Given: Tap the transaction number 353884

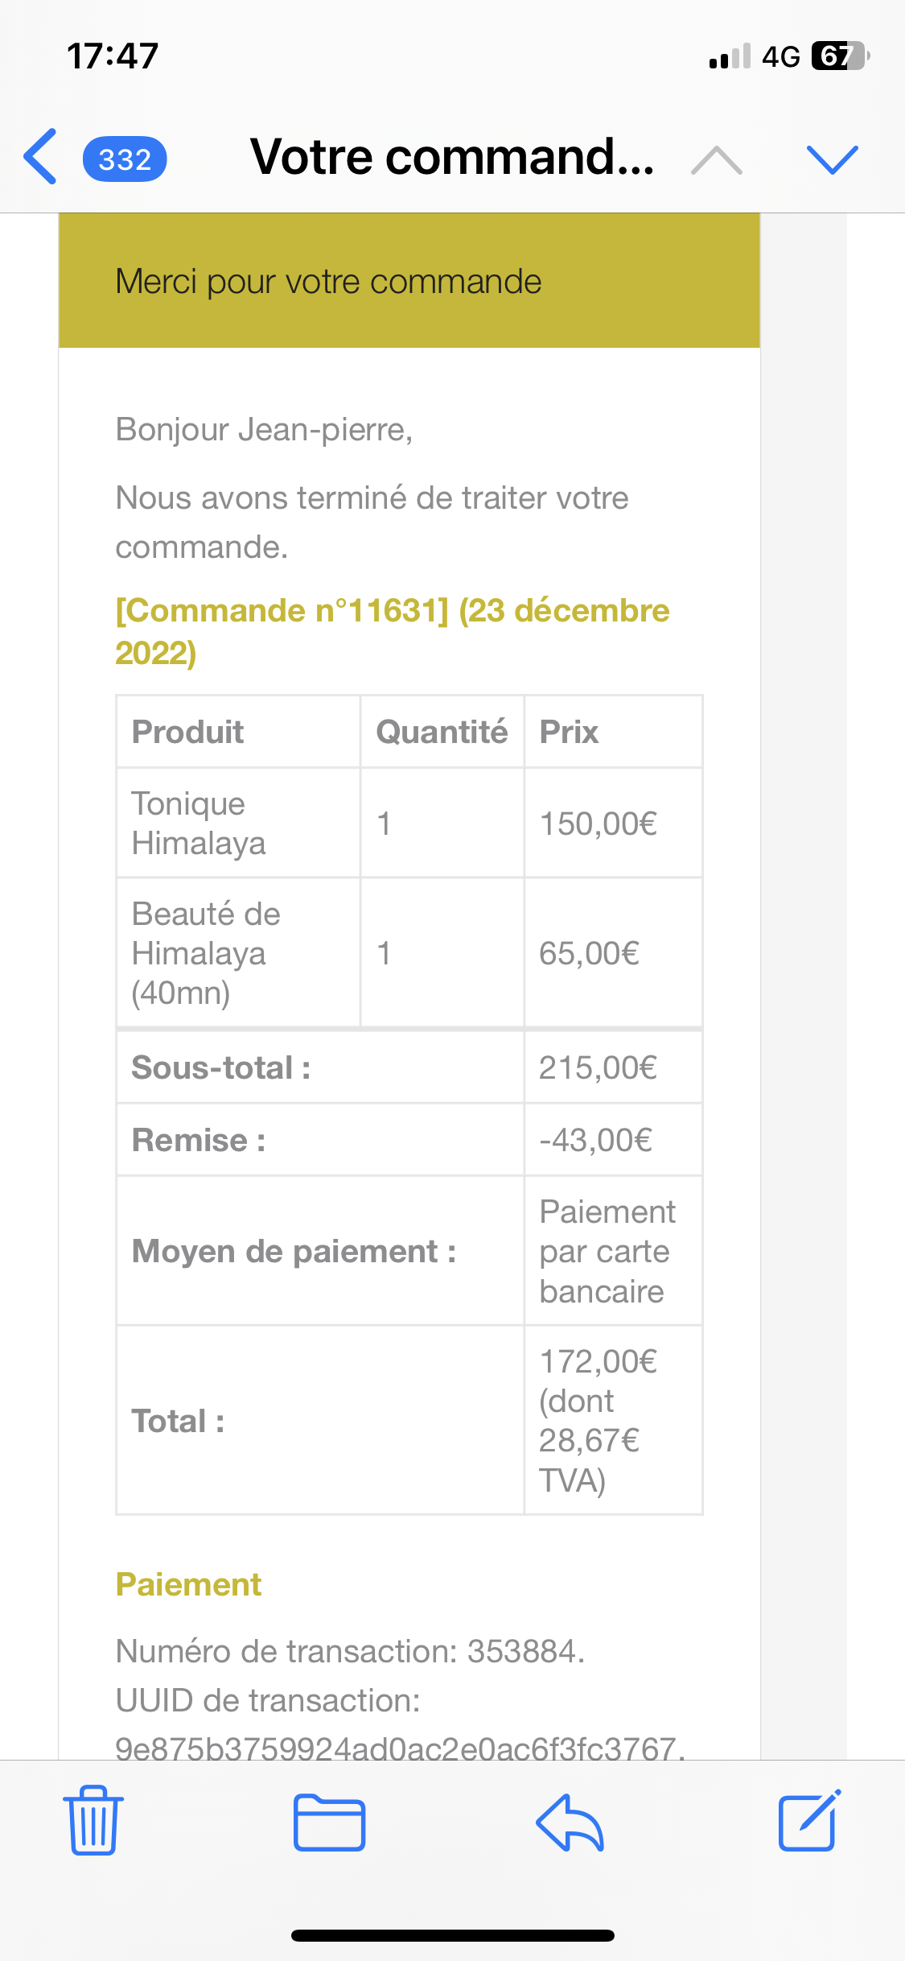Looking at the screenshot, I should (523, 1651).
